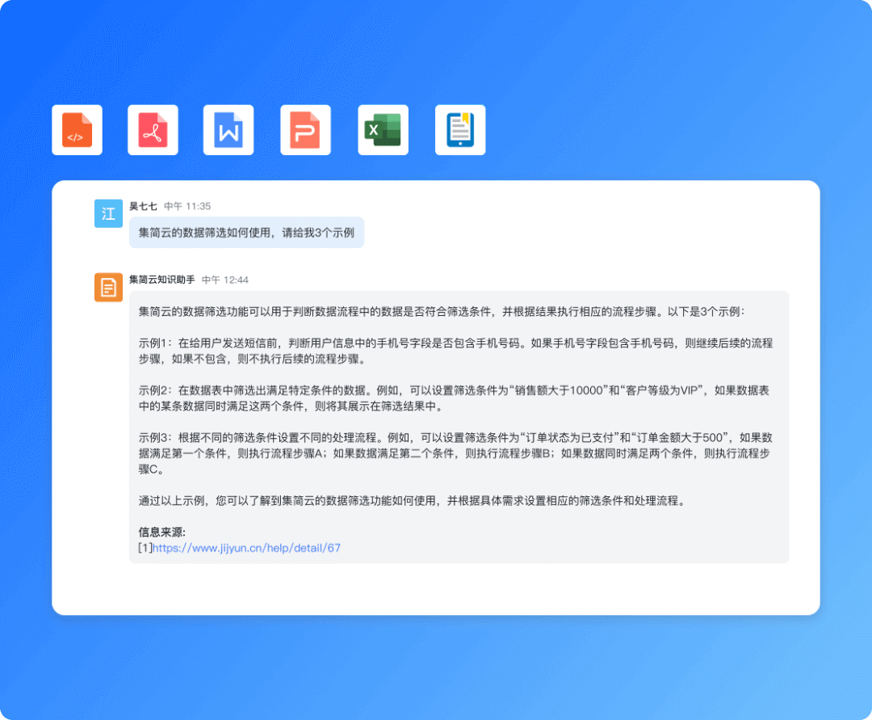Click the timestamp 中午 11:35
The image size is (872, 720).
point(187,206)
